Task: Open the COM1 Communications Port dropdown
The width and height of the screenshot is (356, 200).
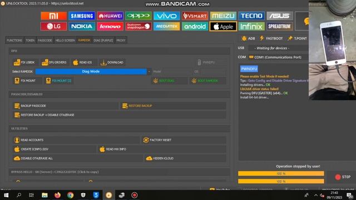Action: click(x=278, y=57)
